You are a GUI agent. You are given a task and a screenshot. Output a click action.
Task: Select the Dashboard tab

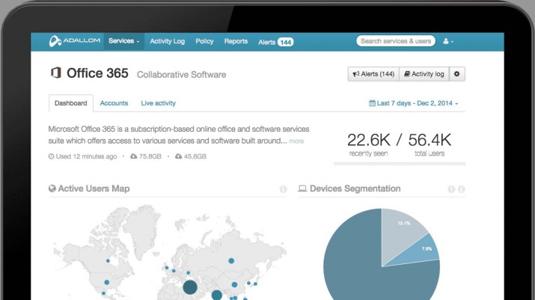(71, 103)
